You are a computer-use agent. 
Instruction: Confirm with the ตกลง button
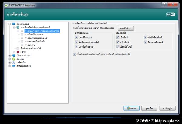point(132,108)
